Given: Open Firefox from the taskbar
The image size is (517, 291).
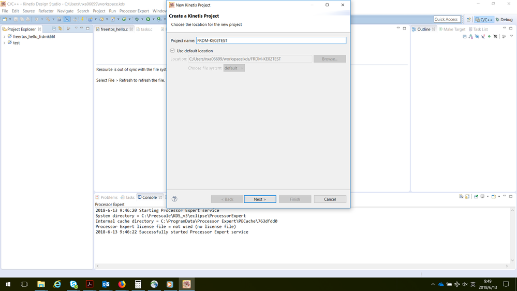Looking at the screenshot, I should 122,284.
